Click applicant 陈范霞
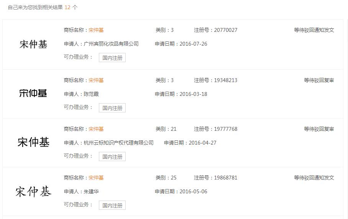The height and width of the screenshot is (219, 348). pos(91,94)
